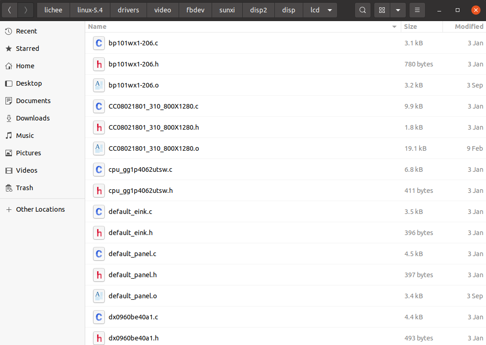Go back with the left arrow
Screen dimensions: 486x345
10,10
